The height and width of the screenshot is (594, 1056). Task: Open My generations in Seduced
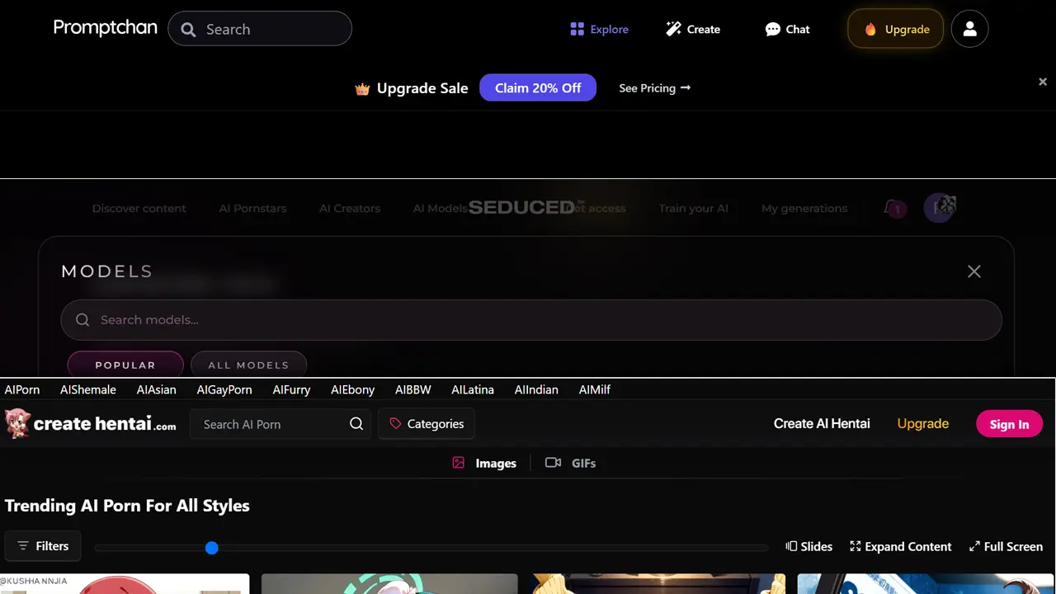(x=804, y=208)
